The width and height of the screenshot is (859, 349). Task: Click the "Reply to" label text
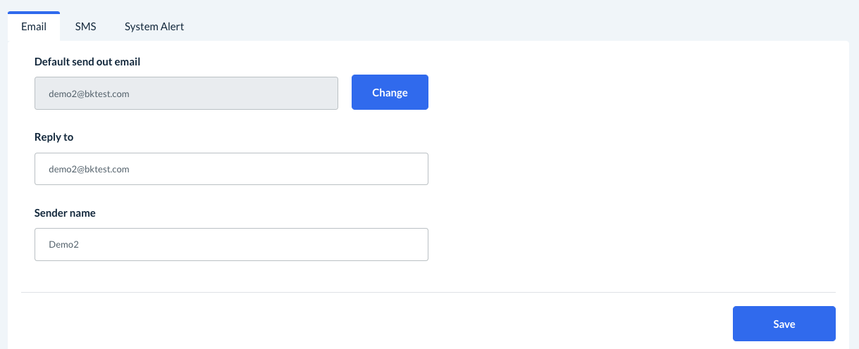point(54,137)
